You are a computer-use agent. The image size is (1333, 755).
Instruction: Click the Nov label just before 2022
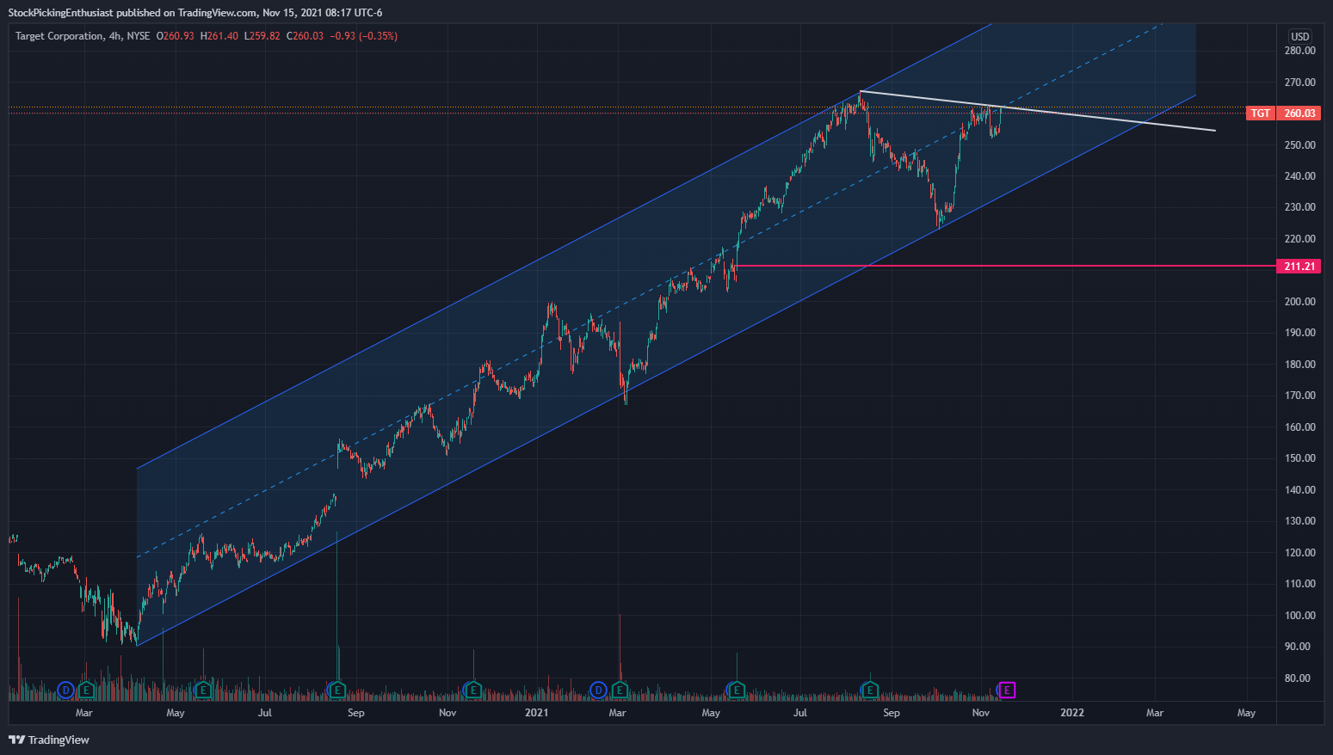pos(980,713)
